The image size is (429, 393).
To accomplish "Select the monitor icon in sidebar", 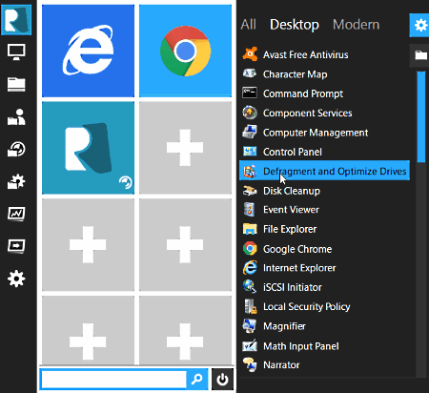I will click(16, 52).
